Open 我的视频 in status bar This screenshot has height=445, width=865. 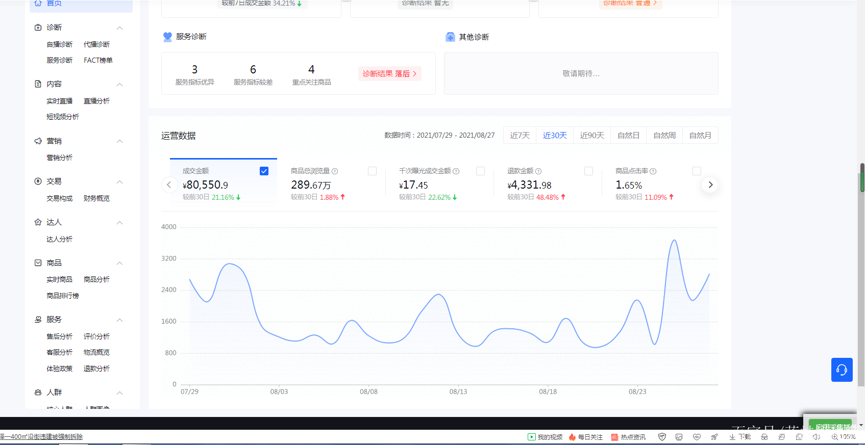[545, 437]
